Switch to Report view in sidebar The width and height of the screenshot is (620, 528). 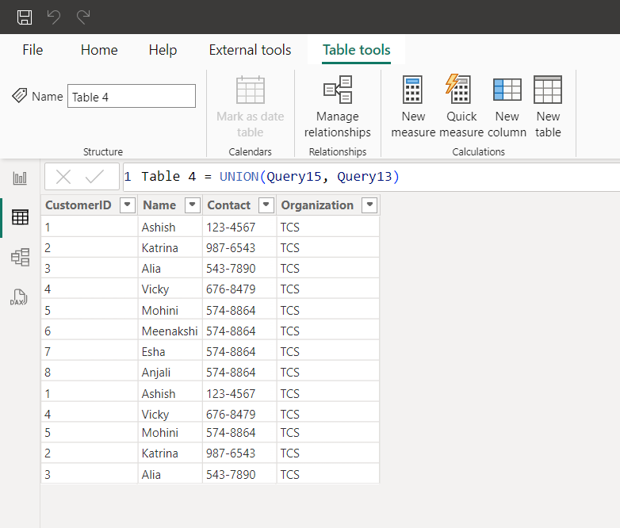pos(20,178)
